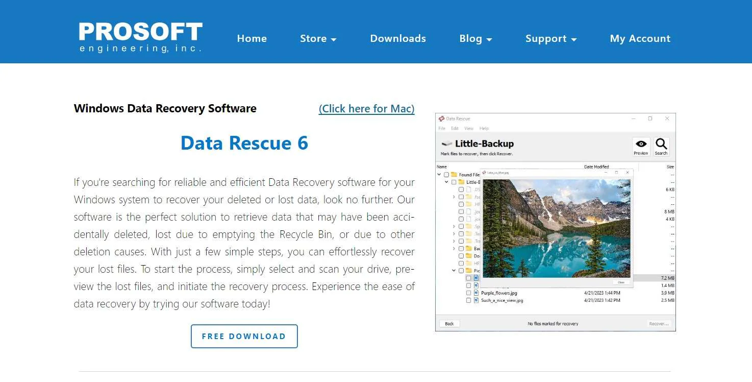Sort by the Date Modified column header

coord(596,167)
